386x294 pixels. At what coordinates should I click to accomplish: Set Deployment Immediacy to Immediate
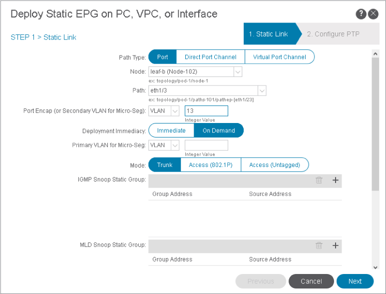(171, 130)
